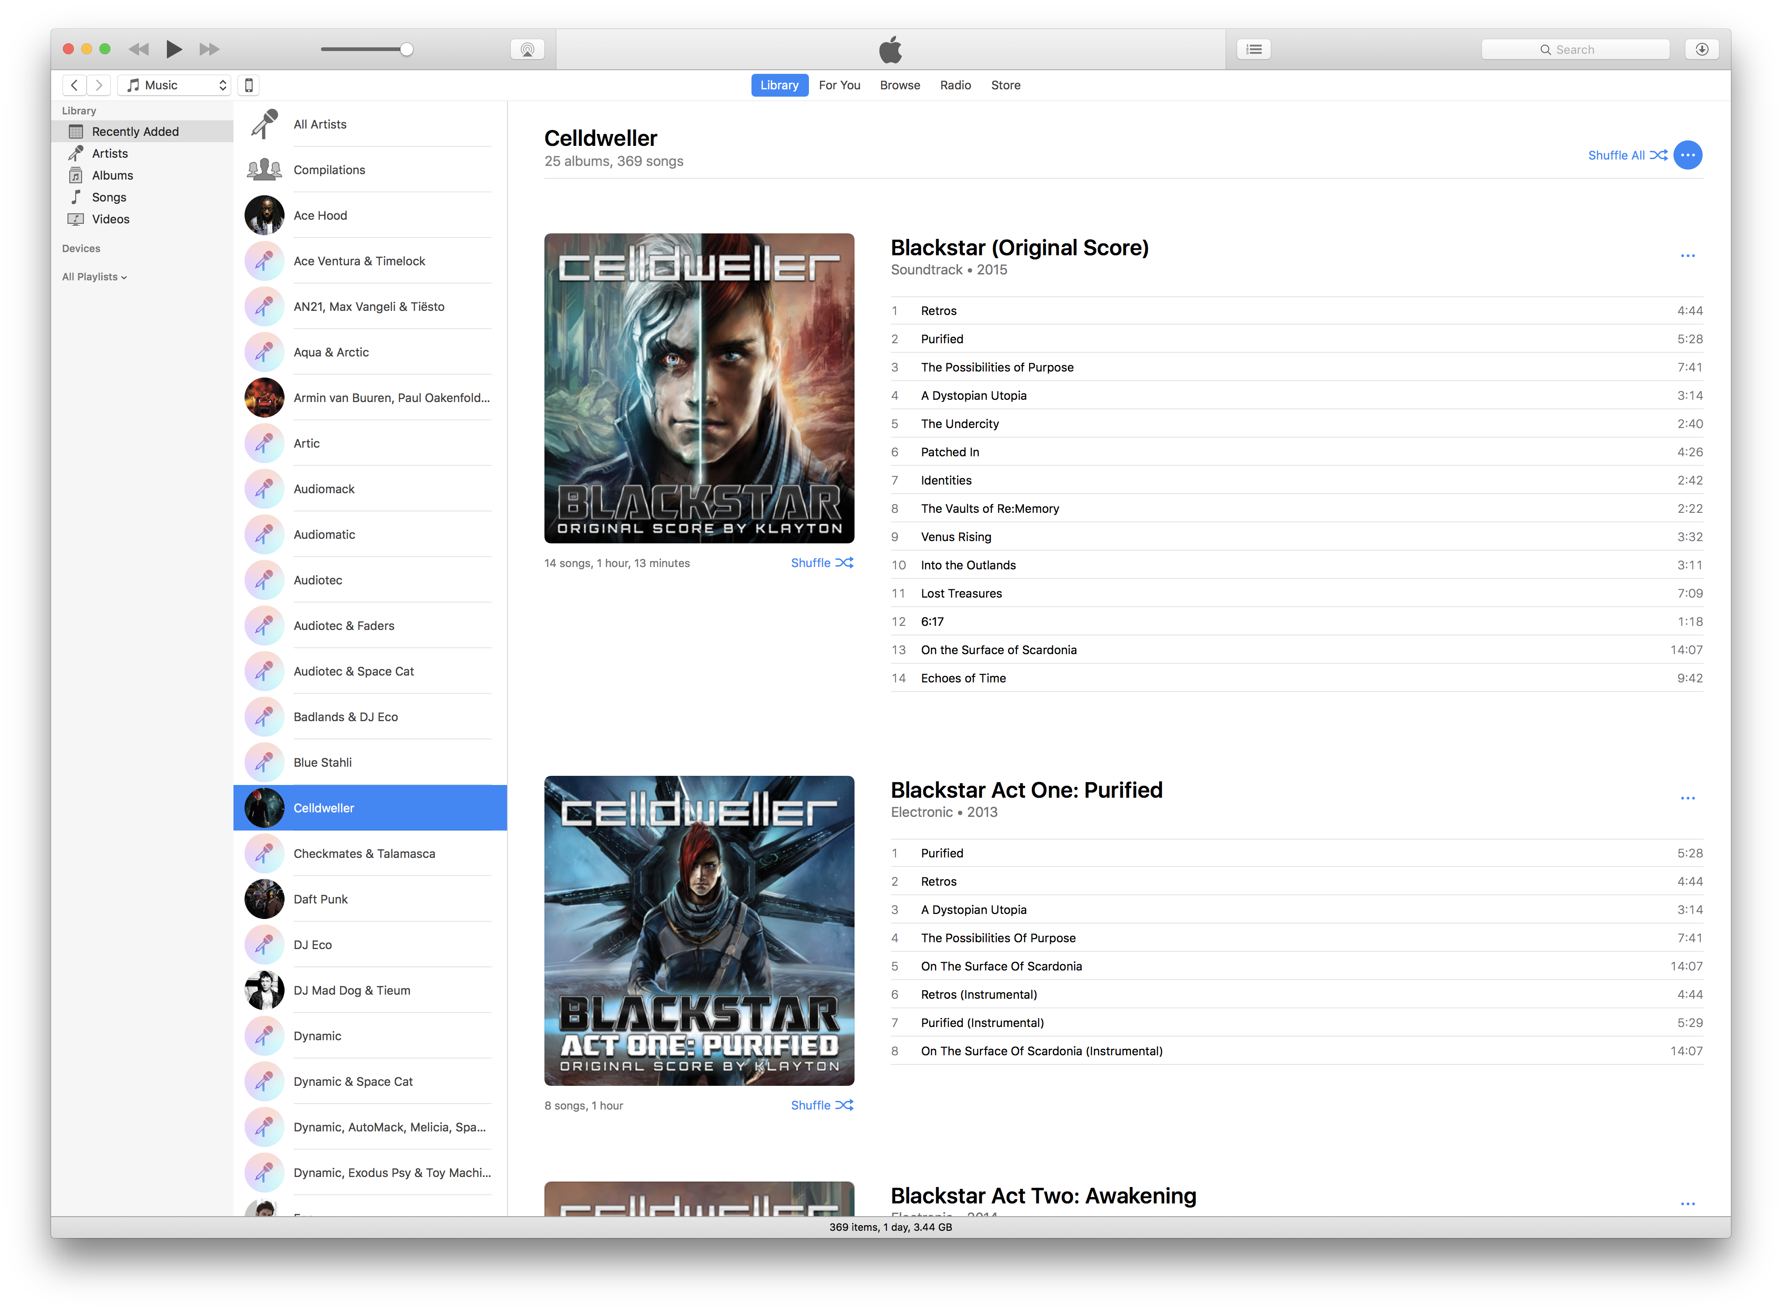The height and width of the screenshot is (1311, 1782).
Task: Click the Downloads arrow icon
Action: click(x=1701, y=49)
